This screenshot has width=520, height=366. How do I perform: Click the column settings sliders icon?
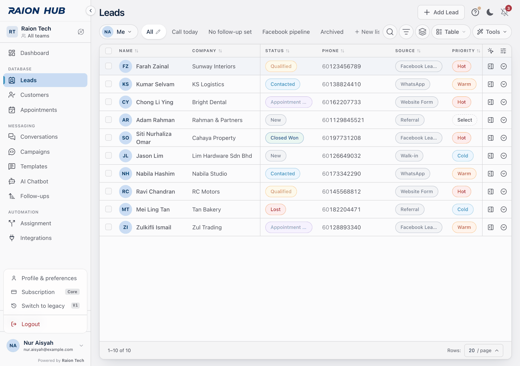tap(503, 51)
